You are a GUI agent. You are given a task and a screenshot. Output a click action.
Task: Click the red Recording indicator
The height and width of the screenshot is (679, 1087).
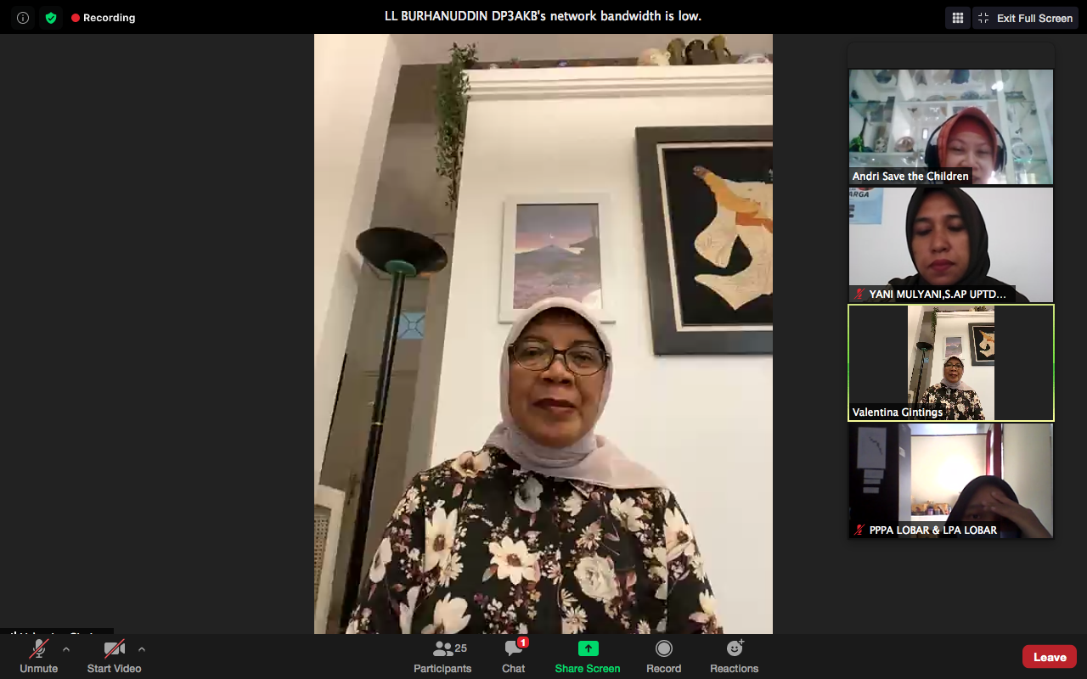tap(103, 18)
